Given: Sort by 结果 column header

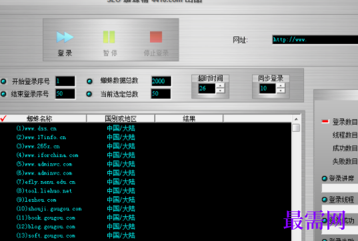Looking at the screenshot, I should click(189, 119).
